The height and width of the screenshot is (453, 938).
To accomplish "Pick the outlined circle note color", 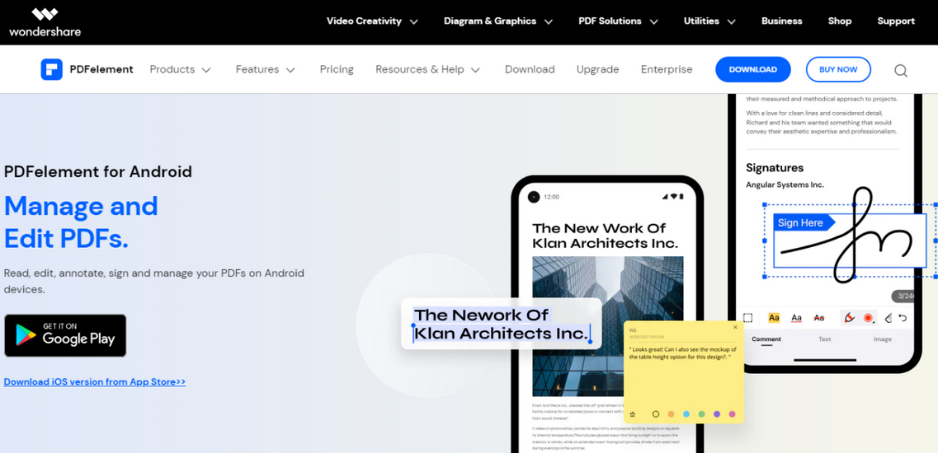I will point(656,414).
